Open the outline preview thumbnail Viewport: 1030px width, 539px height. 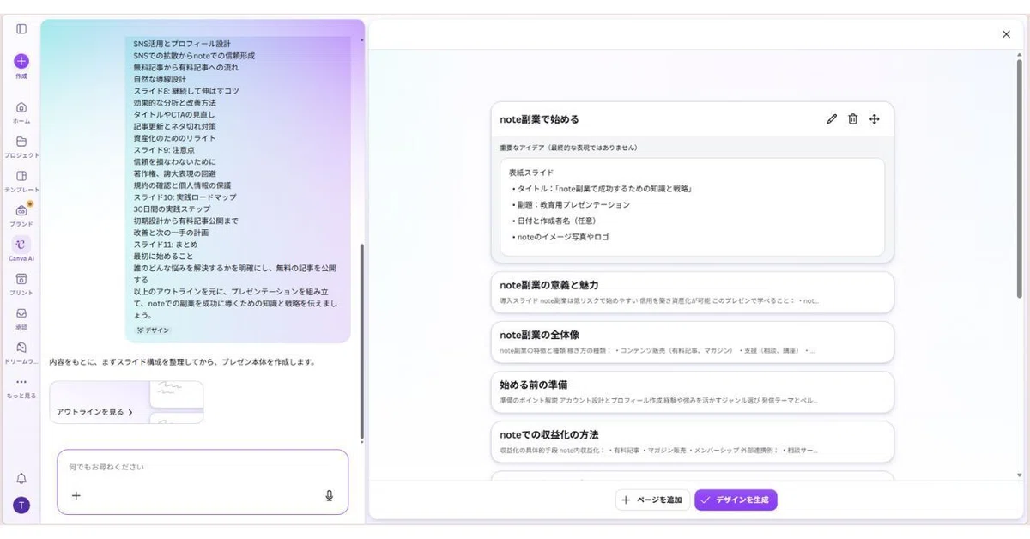click(x=177, y=402)
